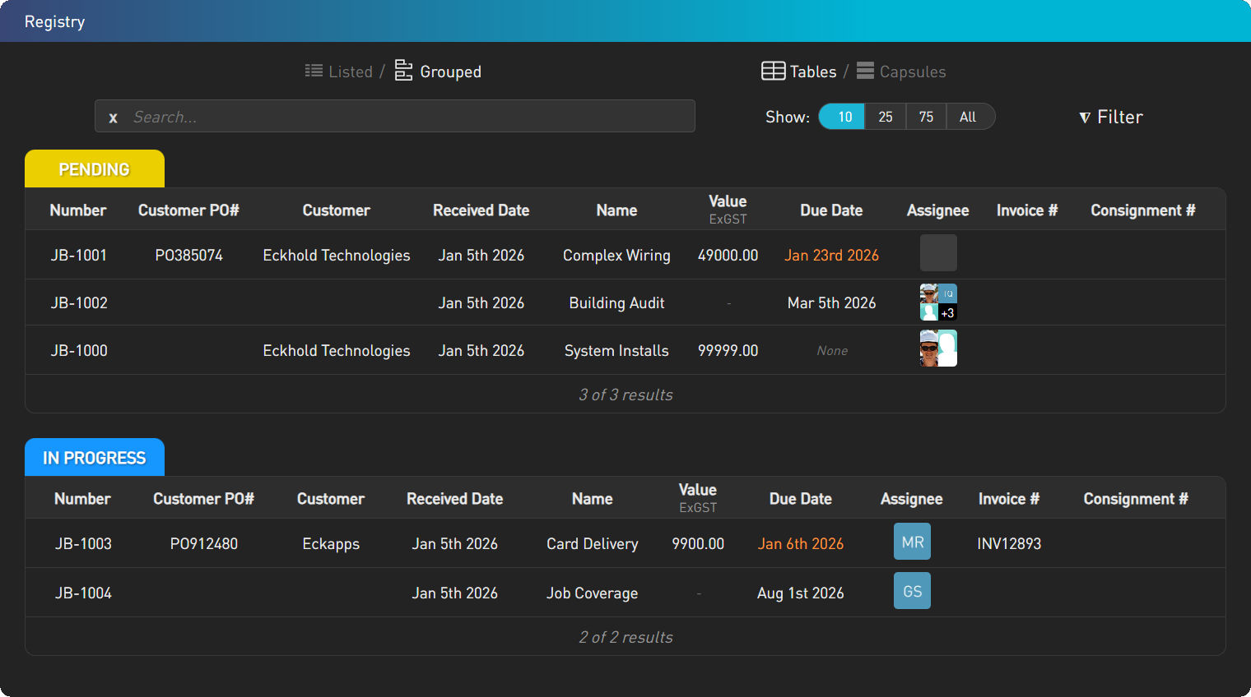1251x697 pixels.
Task: Click the +3 assignees avatar group
Action: [x=938, y=302]
